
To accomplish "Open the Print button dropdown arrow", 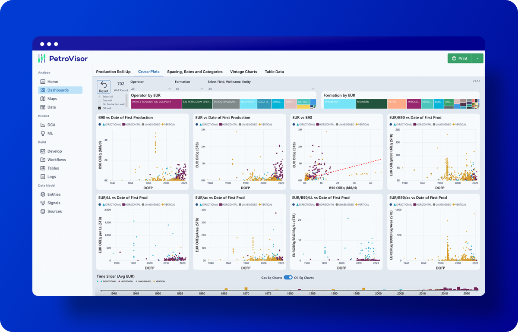I will point(477,58).
